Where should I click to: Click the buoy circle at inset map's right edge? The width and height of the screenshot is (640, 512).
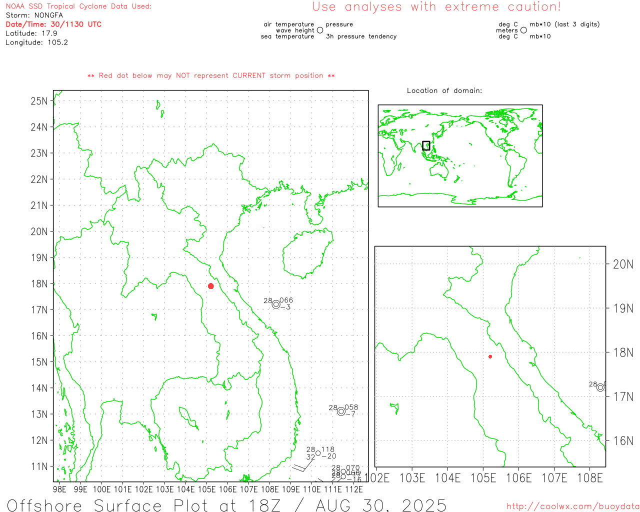(x=601, y=387)
